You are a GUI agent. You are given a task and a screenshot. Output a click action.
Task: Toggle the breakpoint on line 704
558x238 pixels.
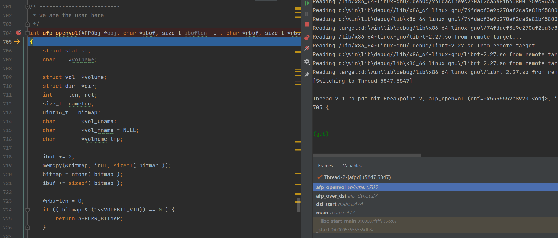coord(19,33)
